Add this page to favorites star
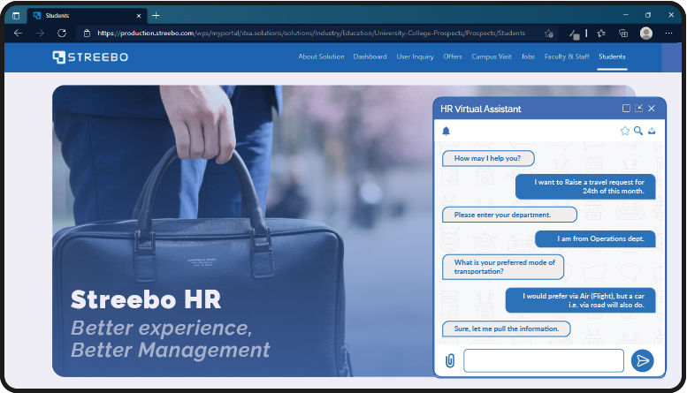 coord(548,34)
